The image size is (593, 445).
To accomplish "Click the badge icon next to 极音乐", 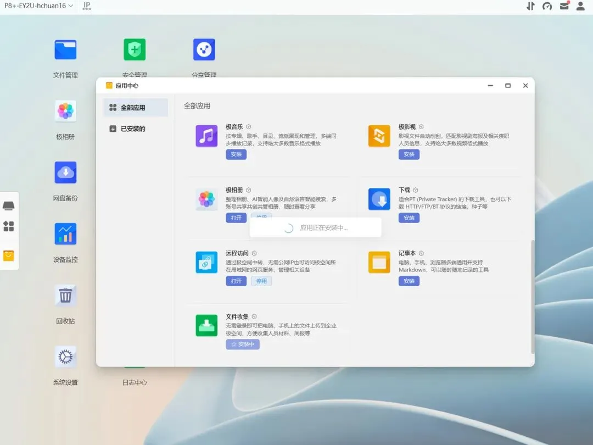I will tap(249, 127).
